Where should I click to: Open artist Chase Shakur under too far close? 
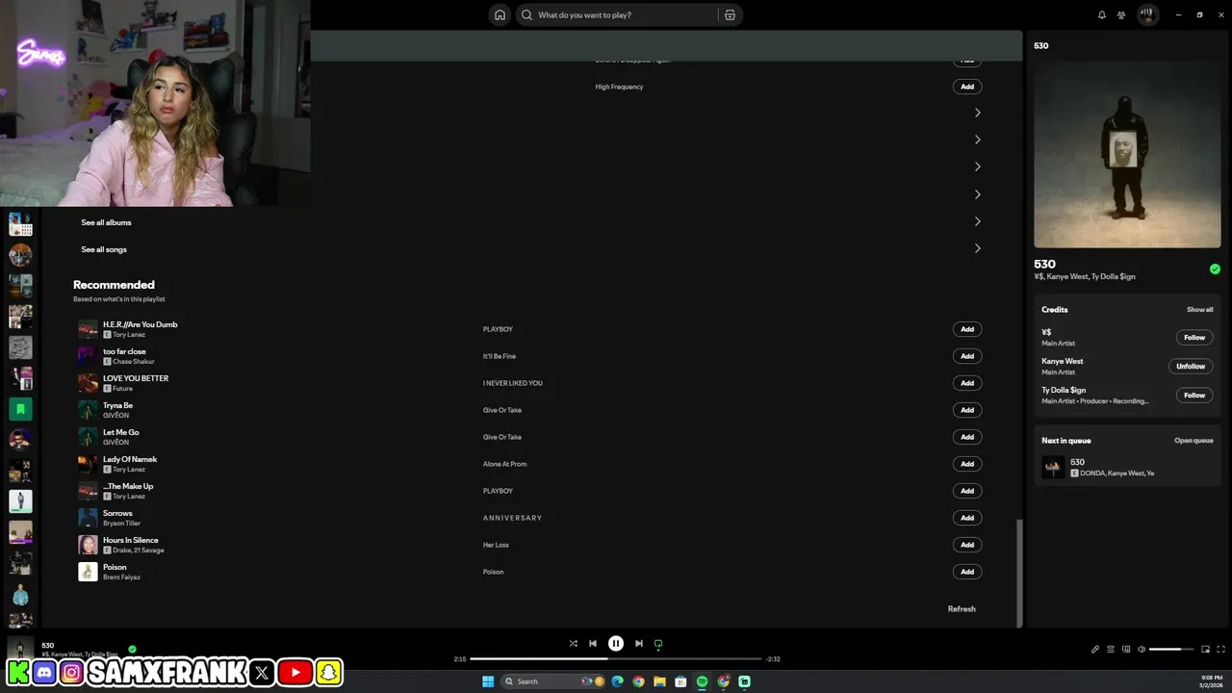pos(133,362)
